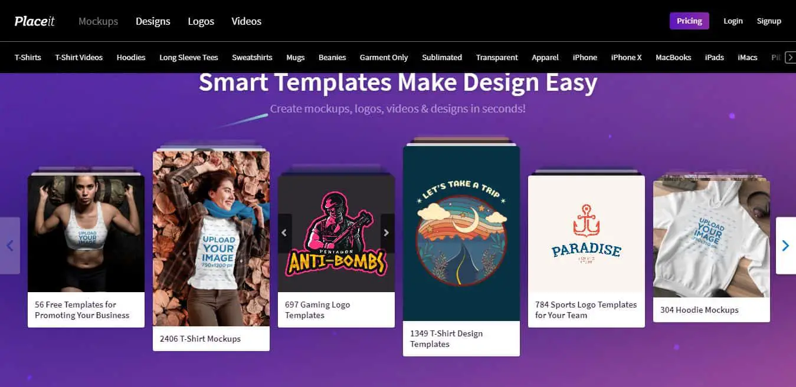796x387 pixels.
Task: Select the iPhone X category
Action: point(626,57)
